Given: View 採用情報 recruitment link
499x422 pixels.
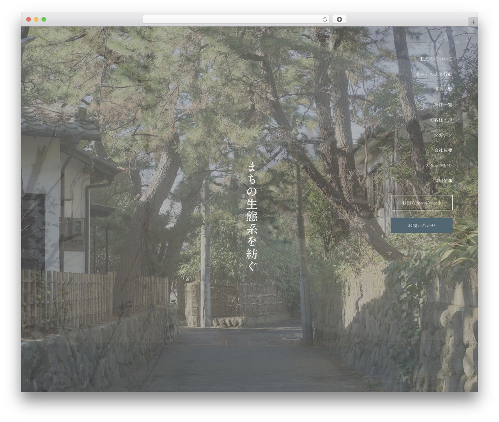Looking at the screenshot, I should pos(443,180).
